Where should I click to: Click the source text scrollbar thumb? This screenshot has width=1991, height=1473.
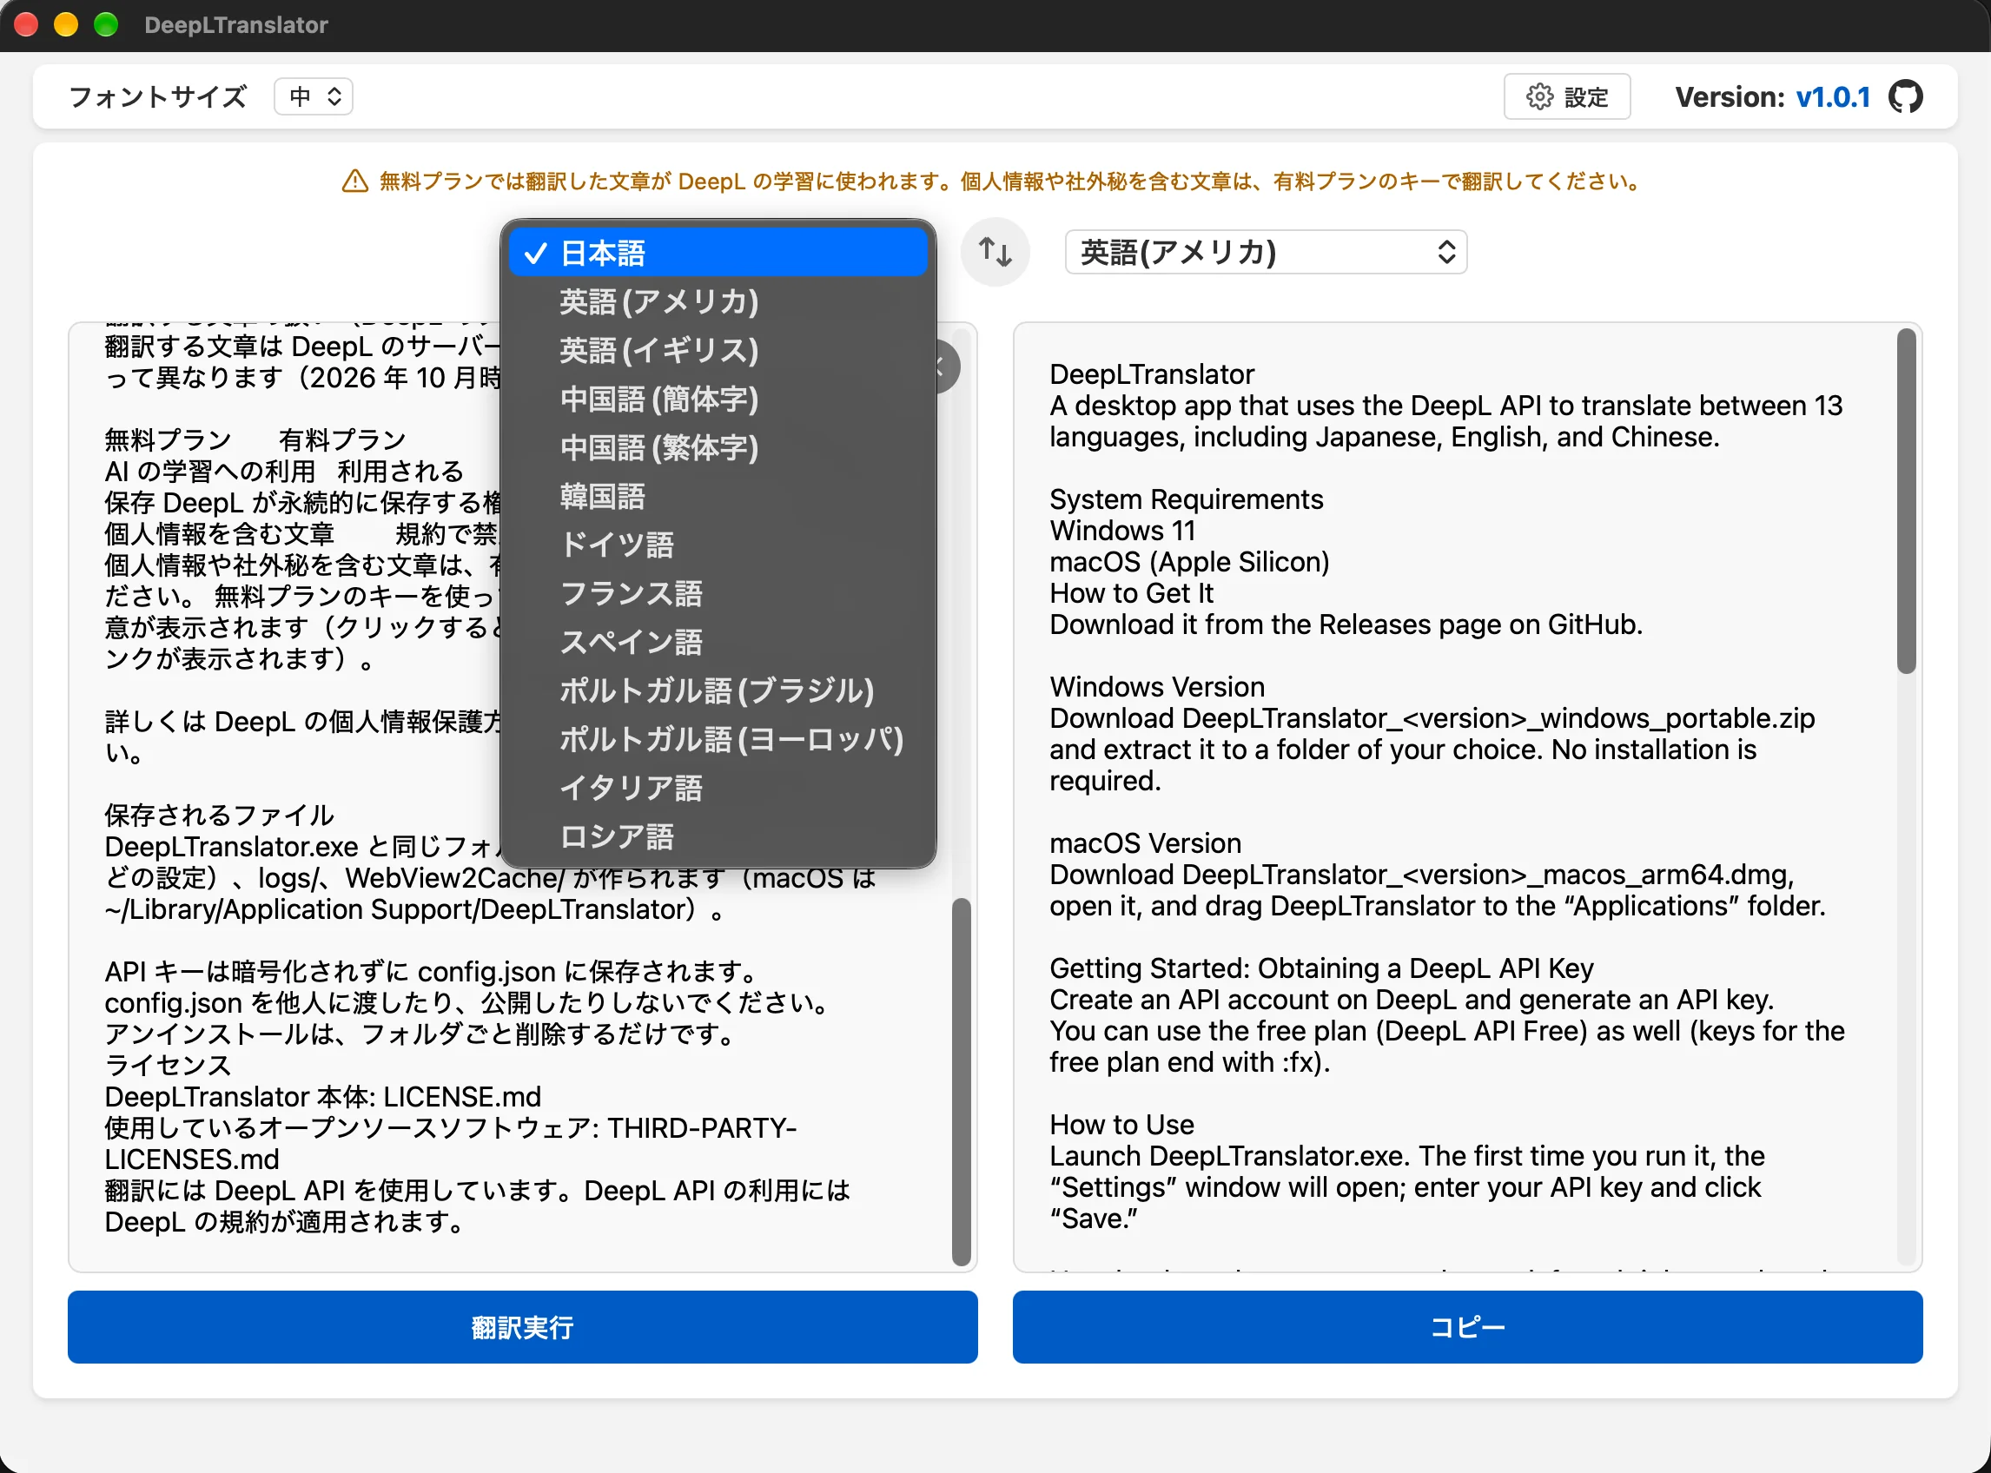pos(961,1081)
